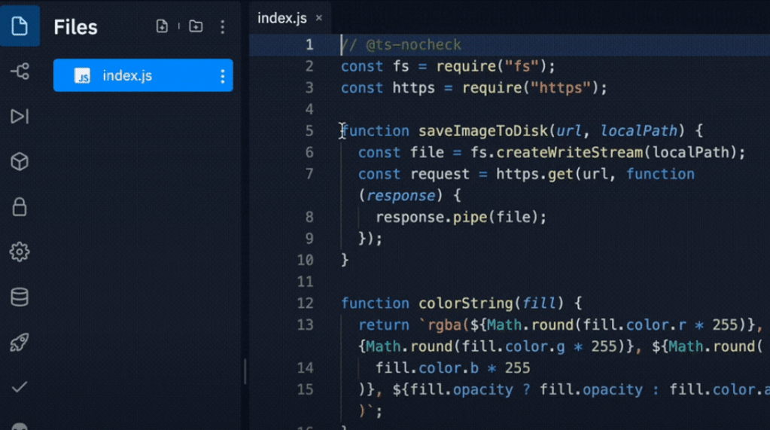This screenshot has width=770, height=430.
Task: Open the Files panel from the sidebar
Action: (20, 26)
